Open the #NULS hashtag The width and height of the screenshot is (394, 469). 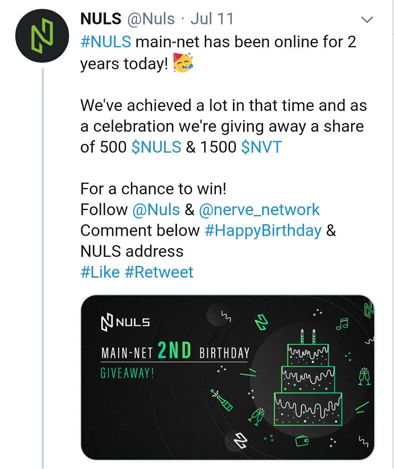click(x=105, y=42)
